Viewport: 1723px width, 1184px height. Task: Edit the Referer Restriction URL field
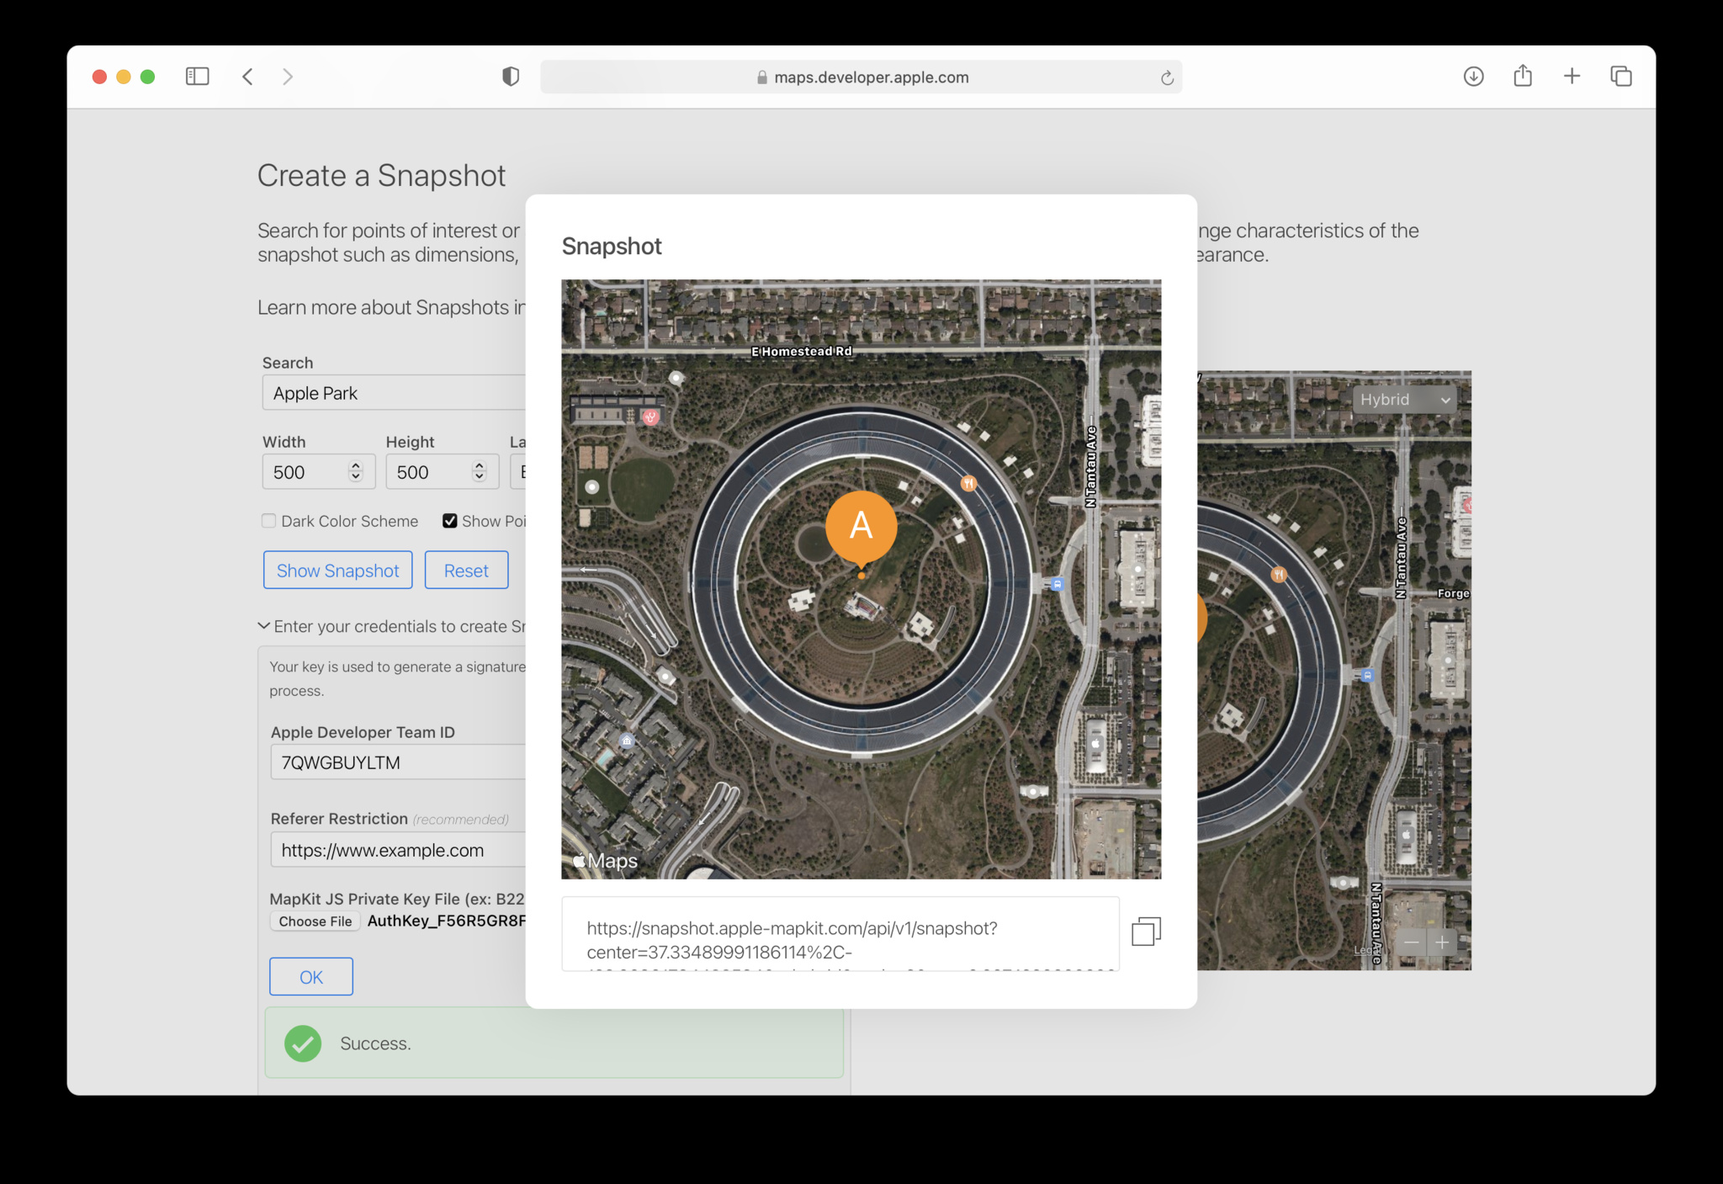(398, 850)
